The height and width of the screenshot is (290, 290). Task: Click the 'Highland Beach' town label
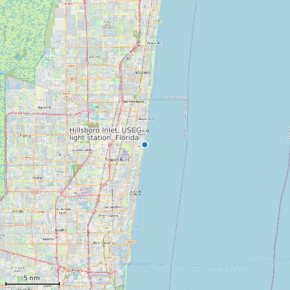pyautogui.click(x=155, y=43)
